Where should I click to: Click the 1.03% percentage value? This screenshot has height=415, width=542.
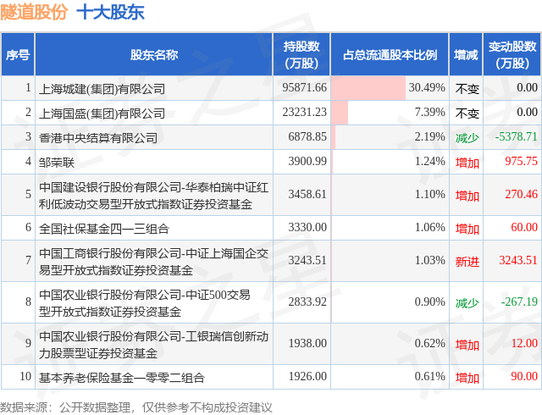click(x=429, y=260)
